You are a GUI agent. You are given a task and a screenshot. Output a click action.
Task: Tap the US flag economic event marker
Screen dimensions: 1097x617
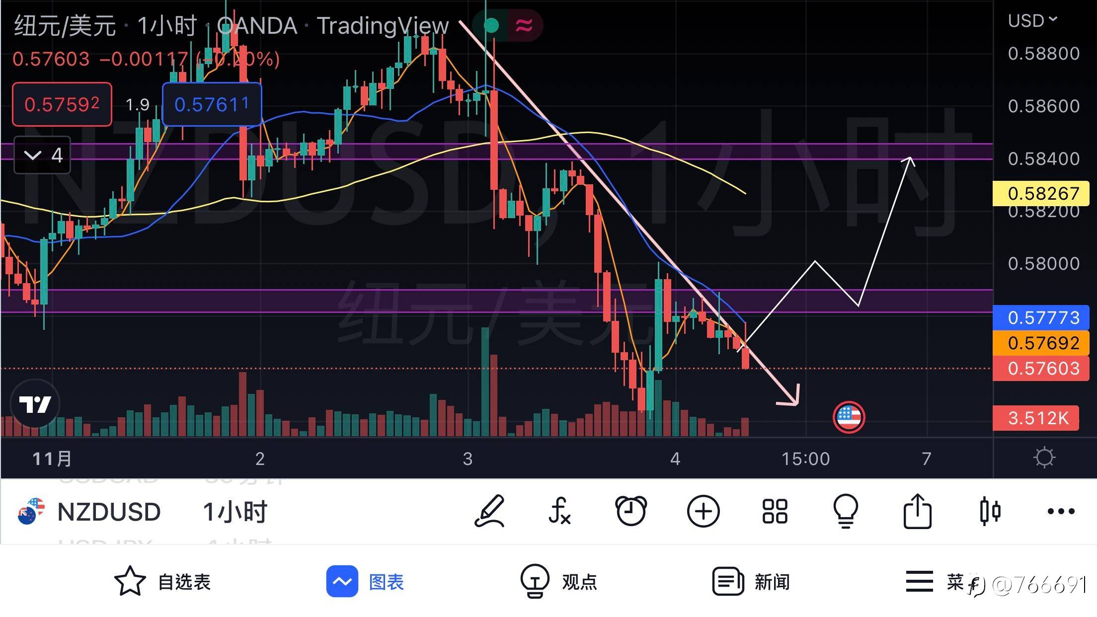click(x=849, y=417)
